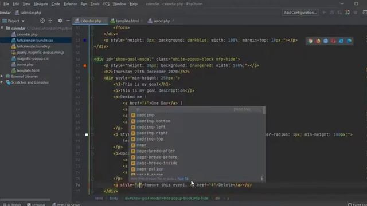Click the Run arrow in toolbar
367x206 pixels.
point(324,13)
